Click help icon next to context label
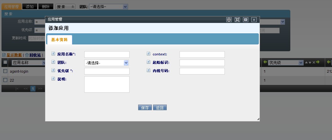The width and height of the screenshot is (332, 140). (x=149, y=54)
